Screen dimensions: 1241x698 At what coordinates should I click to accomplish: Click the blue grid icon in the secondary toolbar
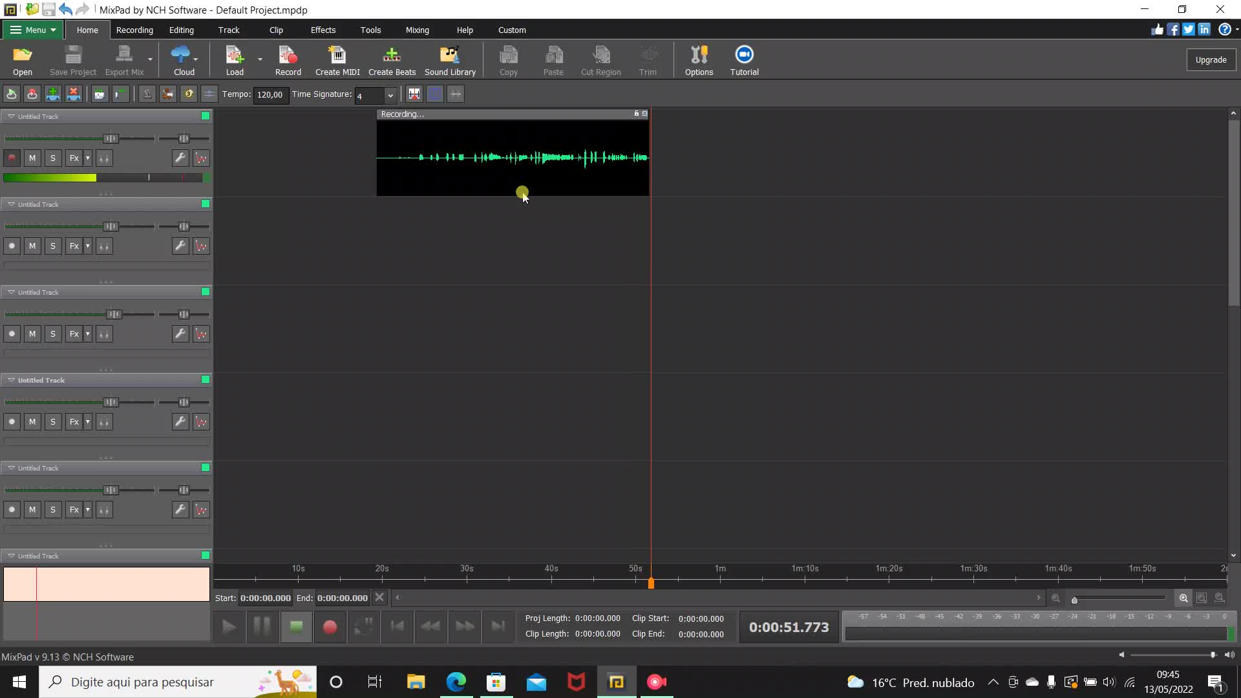pos(435,94)
